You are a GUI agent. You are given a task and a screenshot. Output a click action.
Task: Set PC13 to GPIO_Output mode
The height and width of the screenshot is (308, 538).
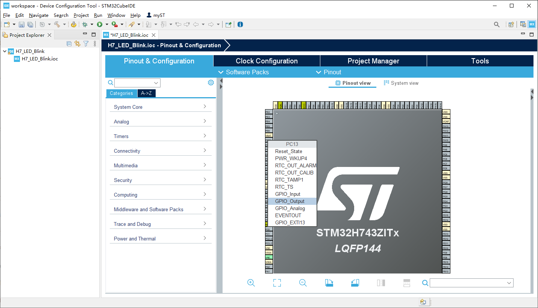289,201
